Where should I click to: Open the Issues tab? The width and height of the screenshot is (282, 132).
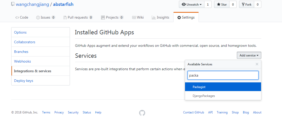[x=46, y=17]
